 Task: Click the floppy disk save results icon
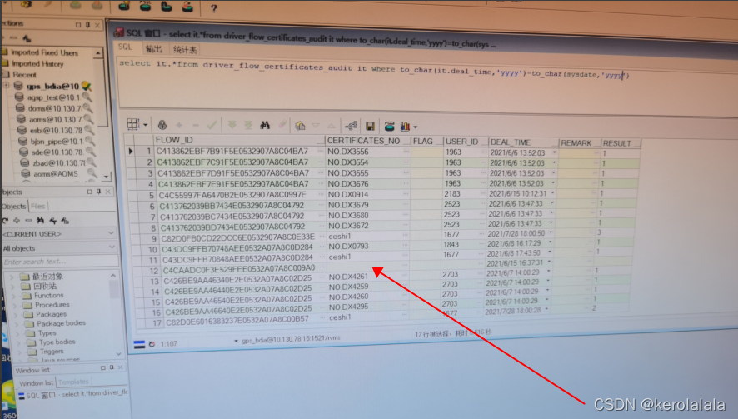371,126
